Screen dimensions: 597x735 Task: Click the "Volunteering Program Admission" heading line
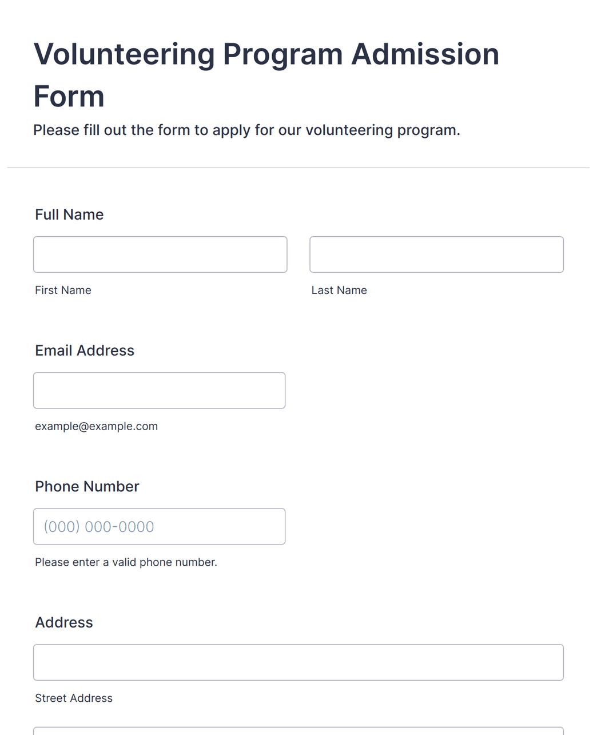[x=266, y=54]
